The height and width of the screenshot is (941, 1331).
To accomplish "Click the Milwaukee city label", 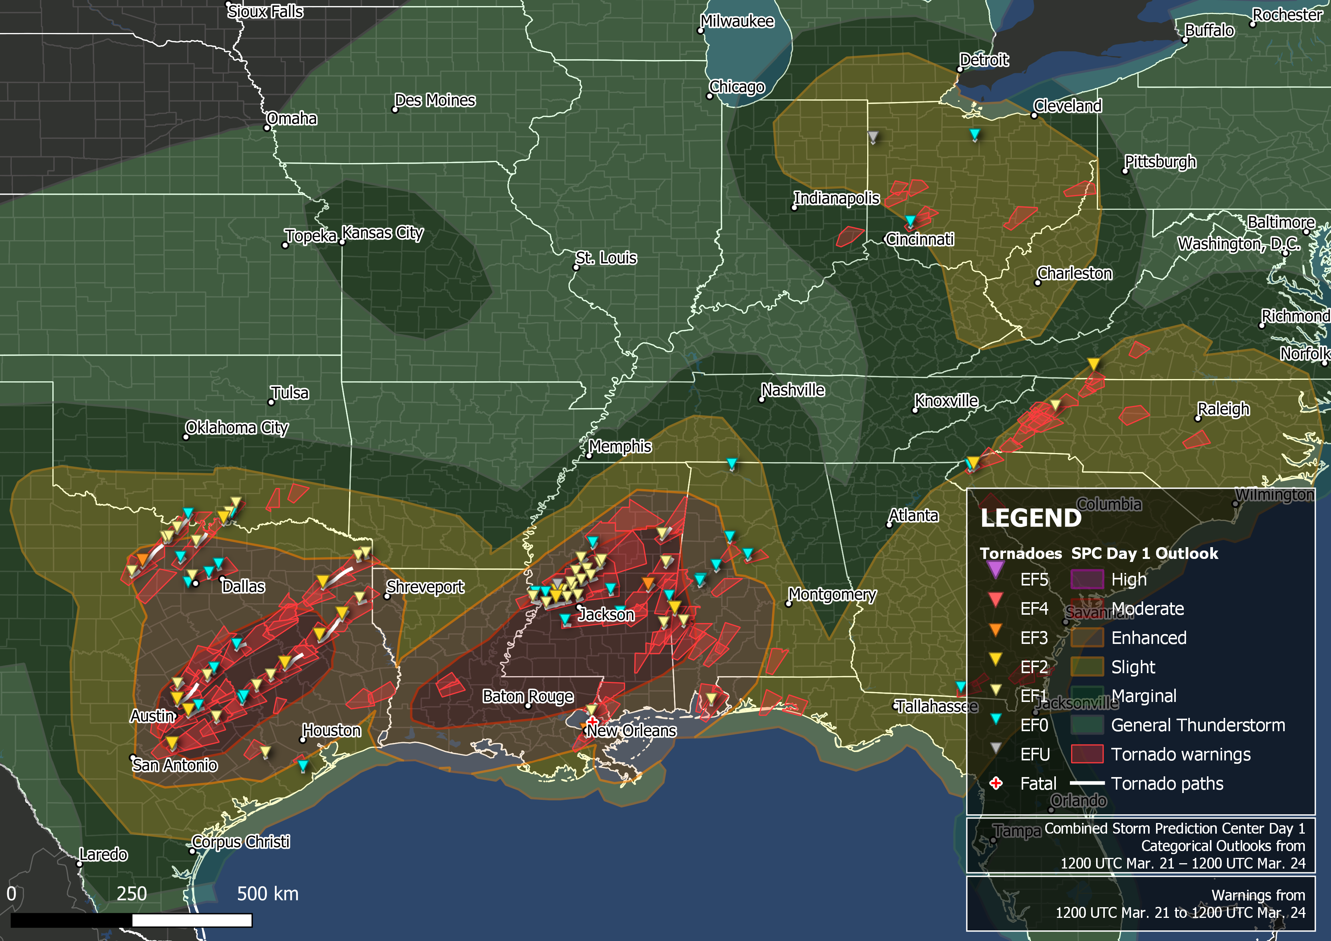I will coord(737,22).
